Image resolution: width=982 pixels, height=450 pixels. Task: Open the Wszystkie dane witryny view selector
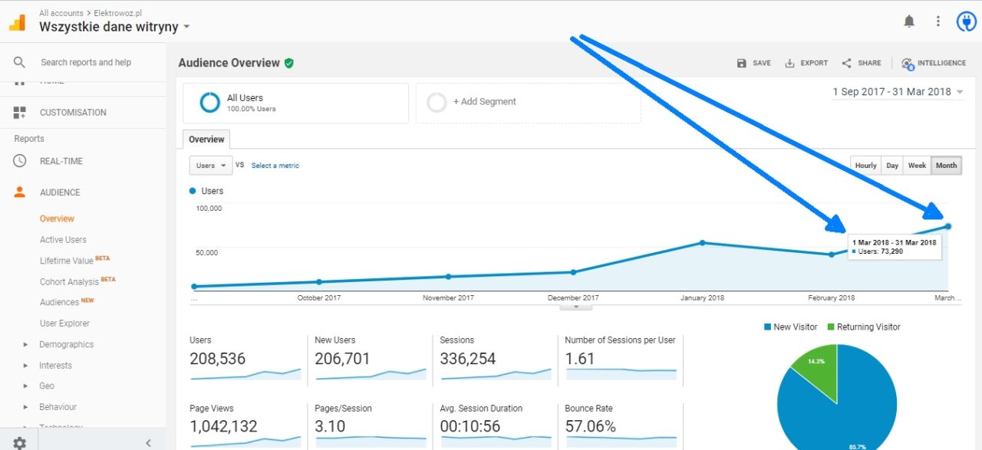tap(114, 27)
